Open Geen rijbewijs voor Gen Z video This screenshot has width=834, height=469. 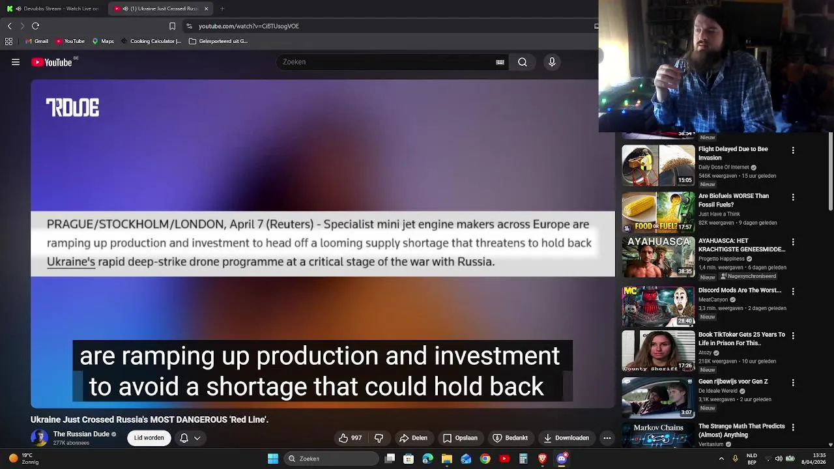tap(733, 382)
